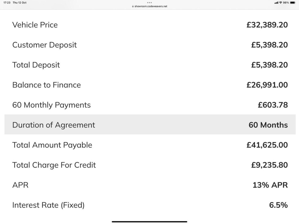The width and height of the screenshot is (299, 224).
Task: Click the 60 Monthly Payments label
Action: pyautogui.click(x=51, y=105)
